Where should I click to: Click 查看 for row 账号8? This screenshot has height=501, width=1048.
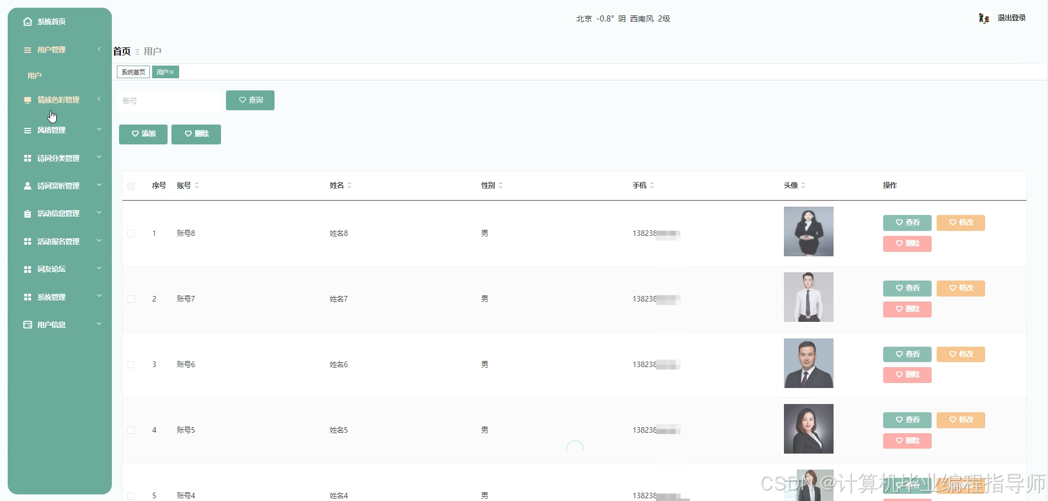[x=907, y=223]
